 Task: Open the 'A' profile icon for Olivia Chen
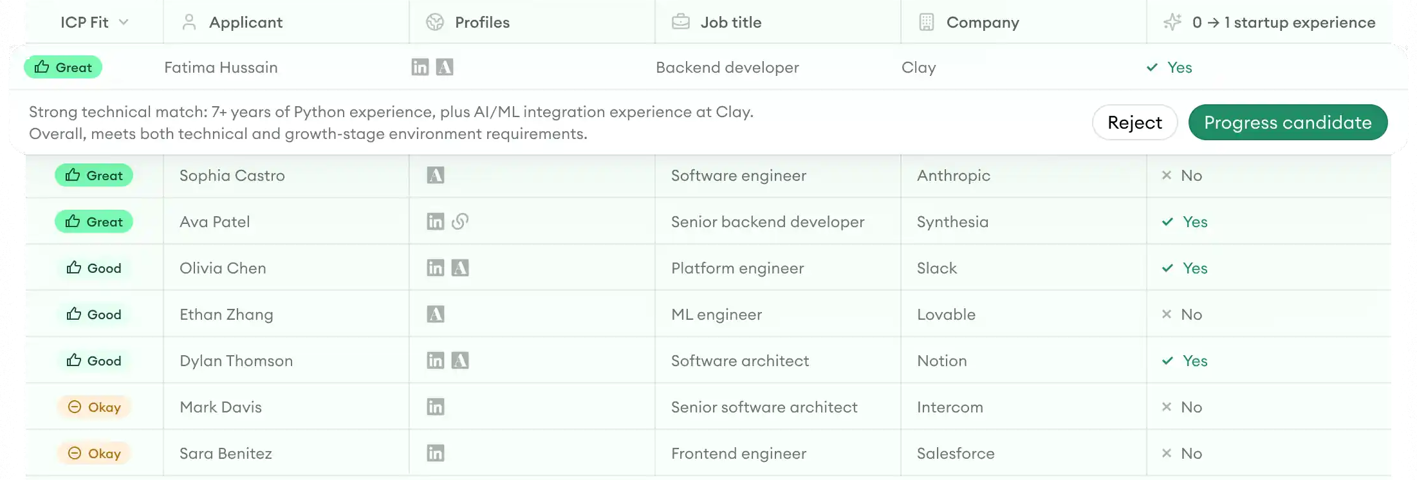point(460,268)
